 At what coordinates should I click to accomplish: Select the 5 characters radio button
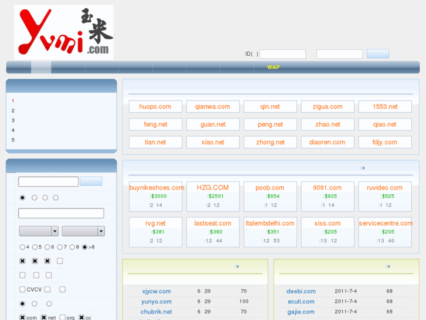pos(35,247)
